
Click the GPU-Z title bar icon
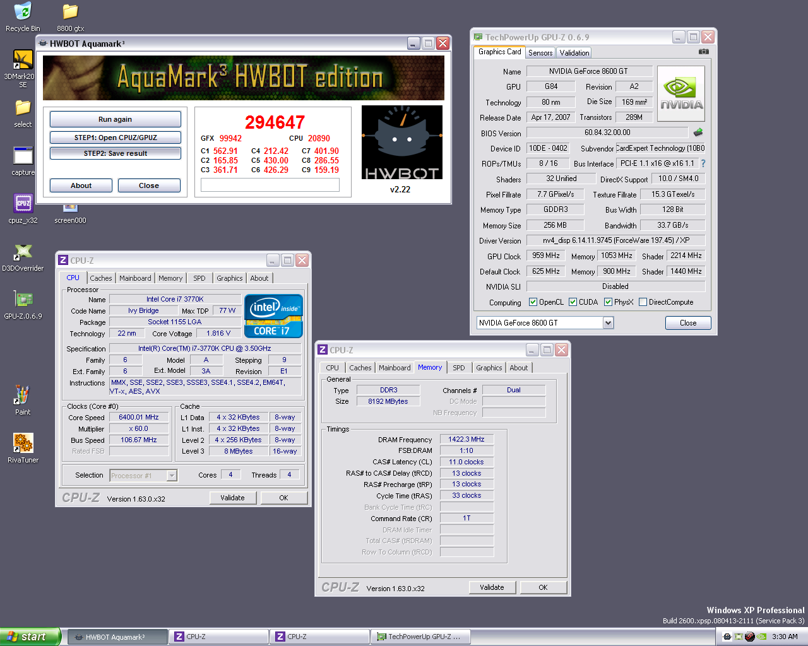478,37
